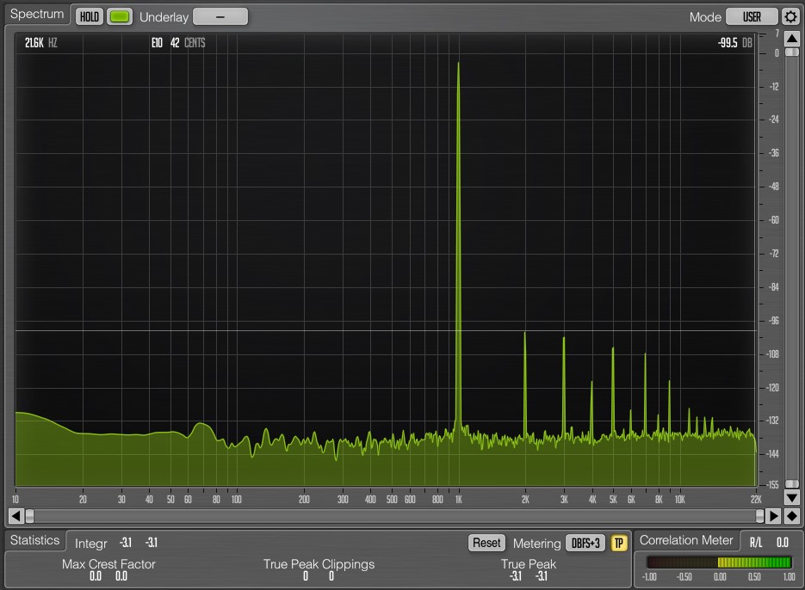Click the Metering label
The image size is (805, 590).
pos(536,544)
